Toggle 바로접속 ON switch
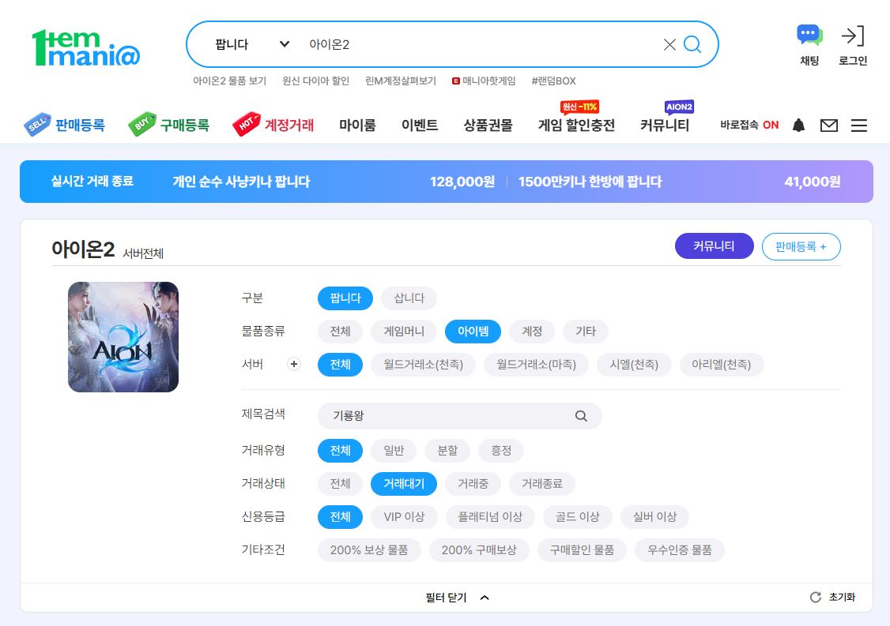The image size is (890, 626). tap(749, 126)
